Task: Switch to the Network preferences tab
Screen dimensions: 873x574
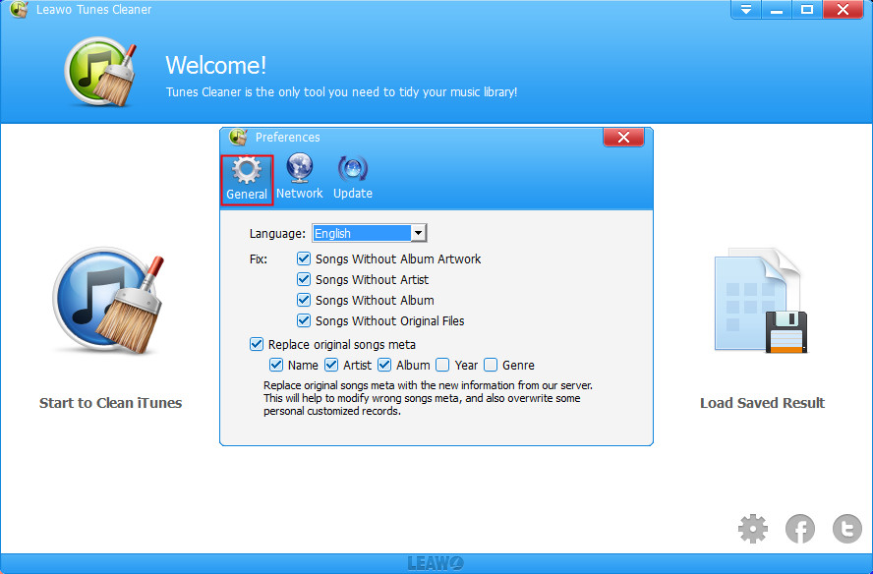Action: 300,178
